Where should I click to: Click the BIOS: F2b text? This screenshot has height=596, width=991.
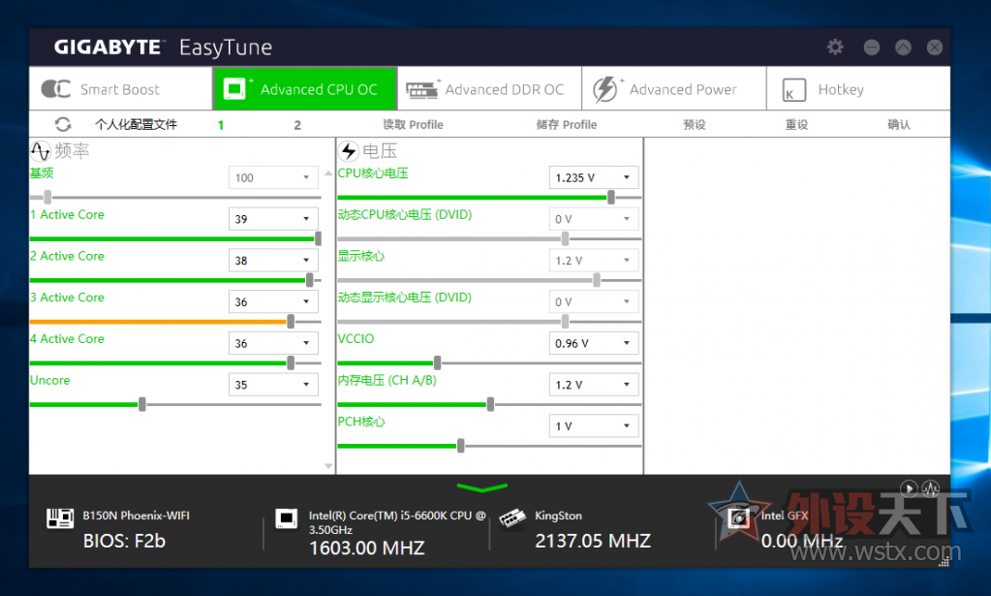click(x=125, y=541)
